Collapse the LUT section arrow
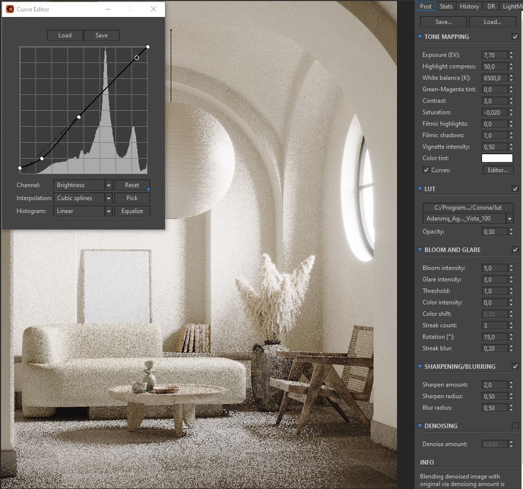 tap(420, 189)
